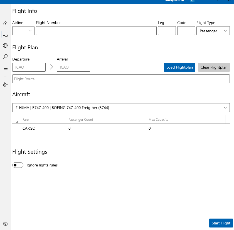Expand the Aircraft selection dropdown
The height and width of the screenshot is (230, 234).
point(121,108)
